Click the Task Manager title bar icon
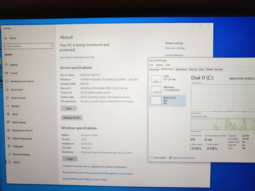Screen dimensions: 255x191 point(151,60)
